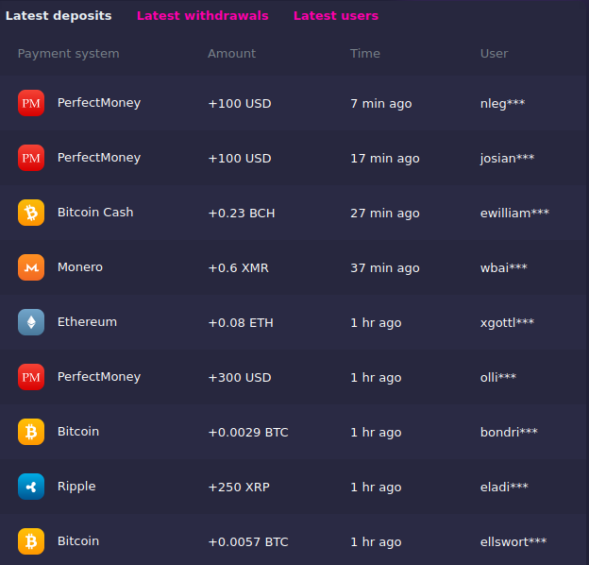Click user bondri***
The image size is (589, 565).
(509, 433)
